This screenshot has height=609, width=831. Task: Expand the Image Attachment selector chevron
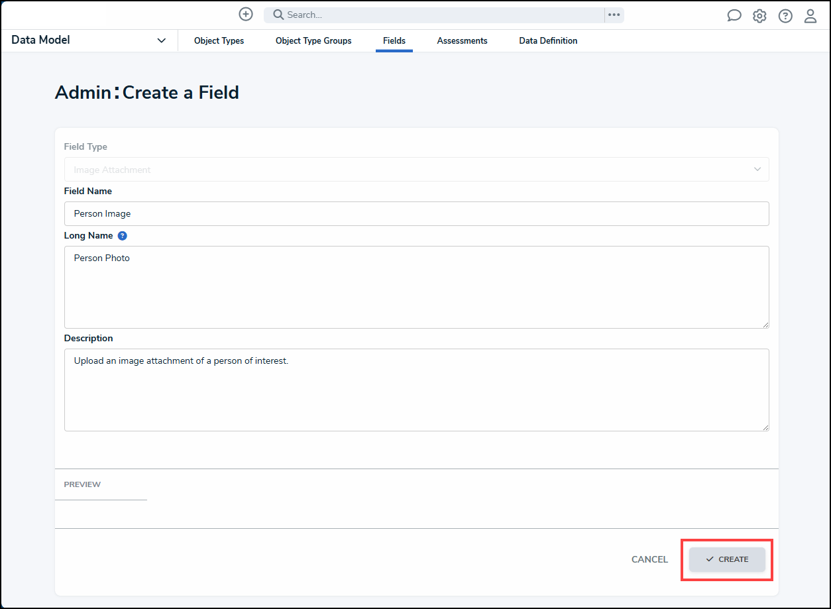[757, 169]
